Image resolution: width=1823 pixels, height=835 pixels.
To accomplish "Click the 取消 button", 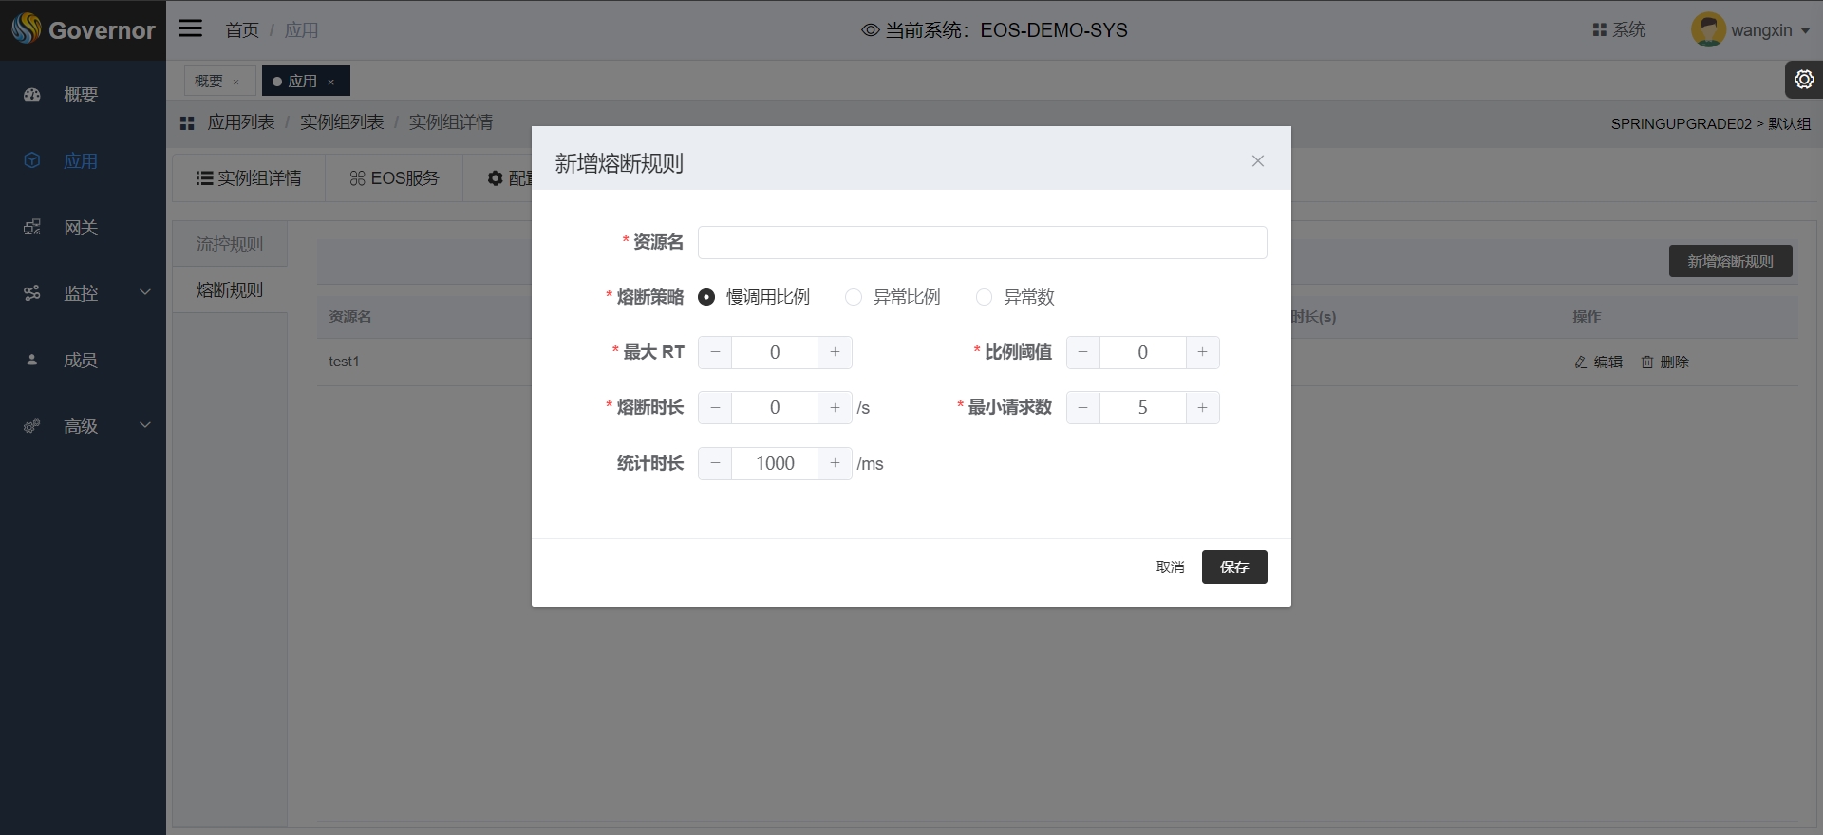I will (1170, 566).
